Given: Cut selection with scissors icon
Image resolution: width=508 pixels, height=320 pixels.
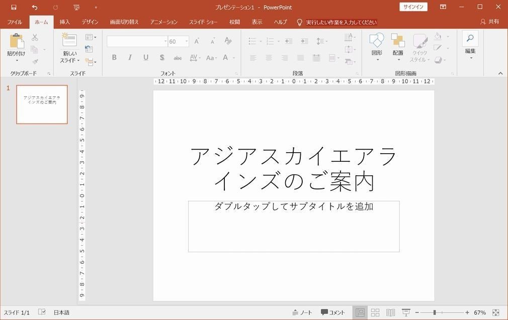Looking at the screenshot, I should (35, 38).
